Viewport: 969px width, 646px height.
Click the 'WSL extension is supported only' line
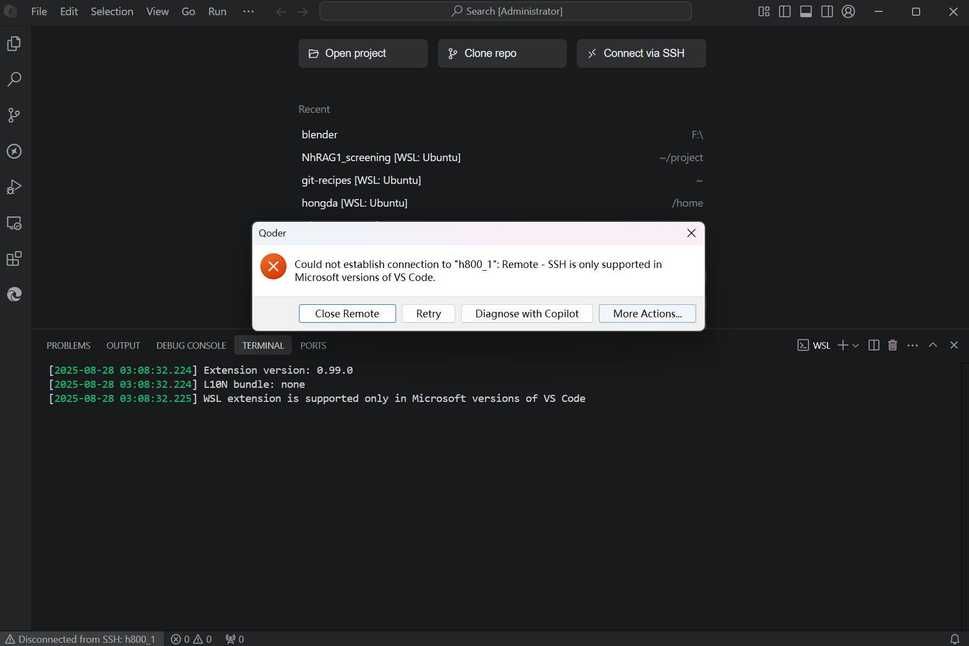[317, 399]
